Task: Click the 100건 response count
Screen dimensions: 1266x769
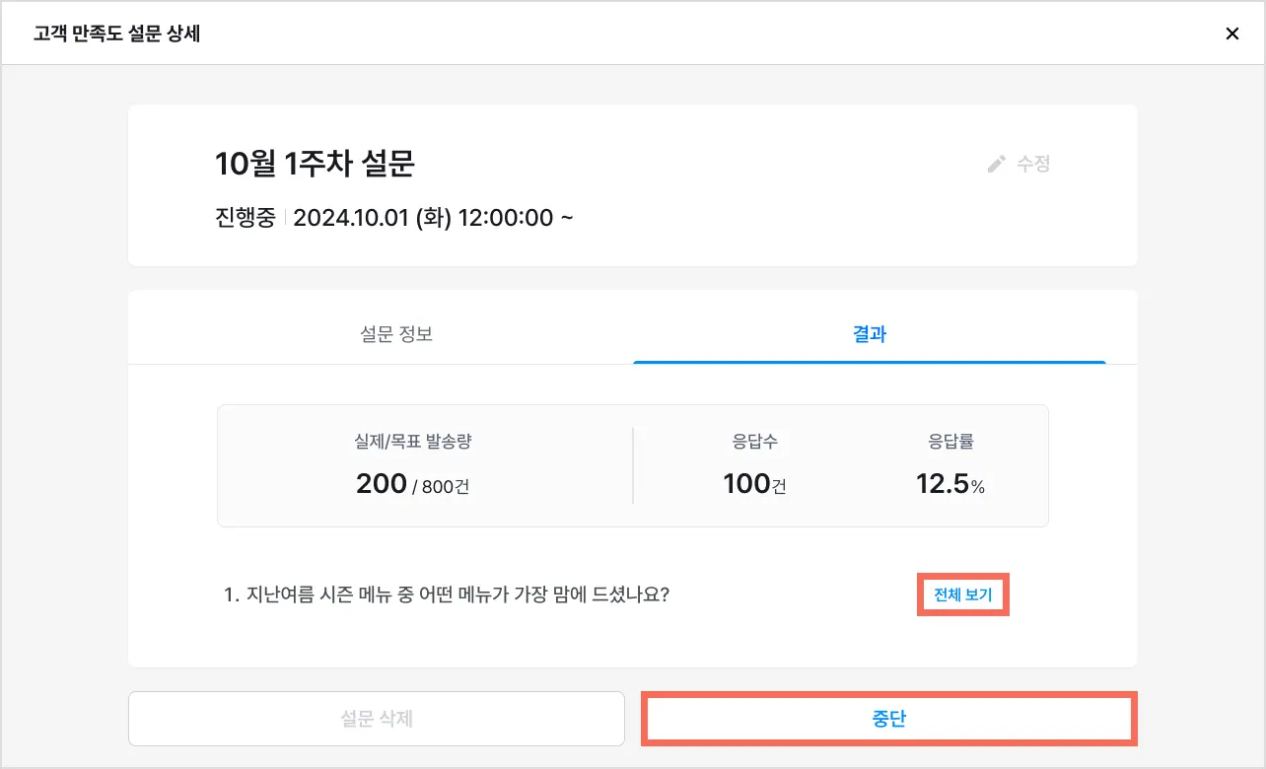Action: [754, 483]
